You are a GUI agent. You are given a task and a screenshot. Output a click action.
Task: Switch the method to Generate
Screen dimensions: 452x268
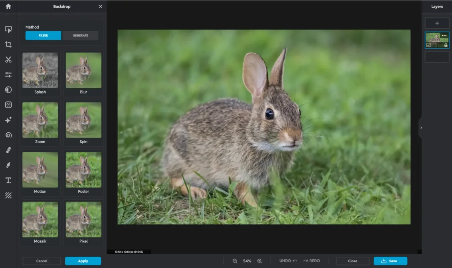[x=80, y=36]
